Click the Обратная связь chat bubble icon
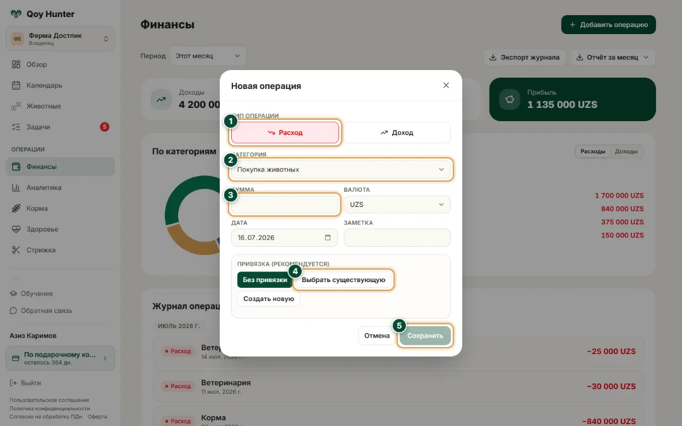 13,311
